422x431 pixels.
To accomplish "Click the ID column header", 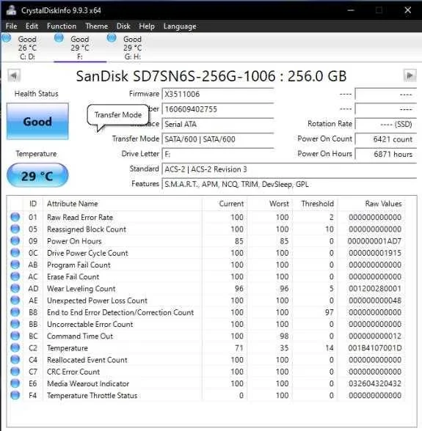I will point(33,204).
